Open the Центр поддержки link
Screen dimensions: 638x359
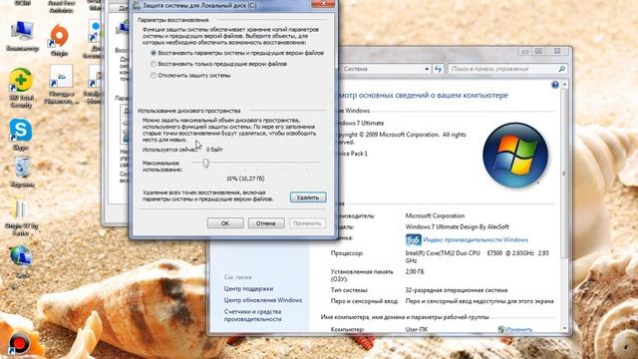(248, 288)
